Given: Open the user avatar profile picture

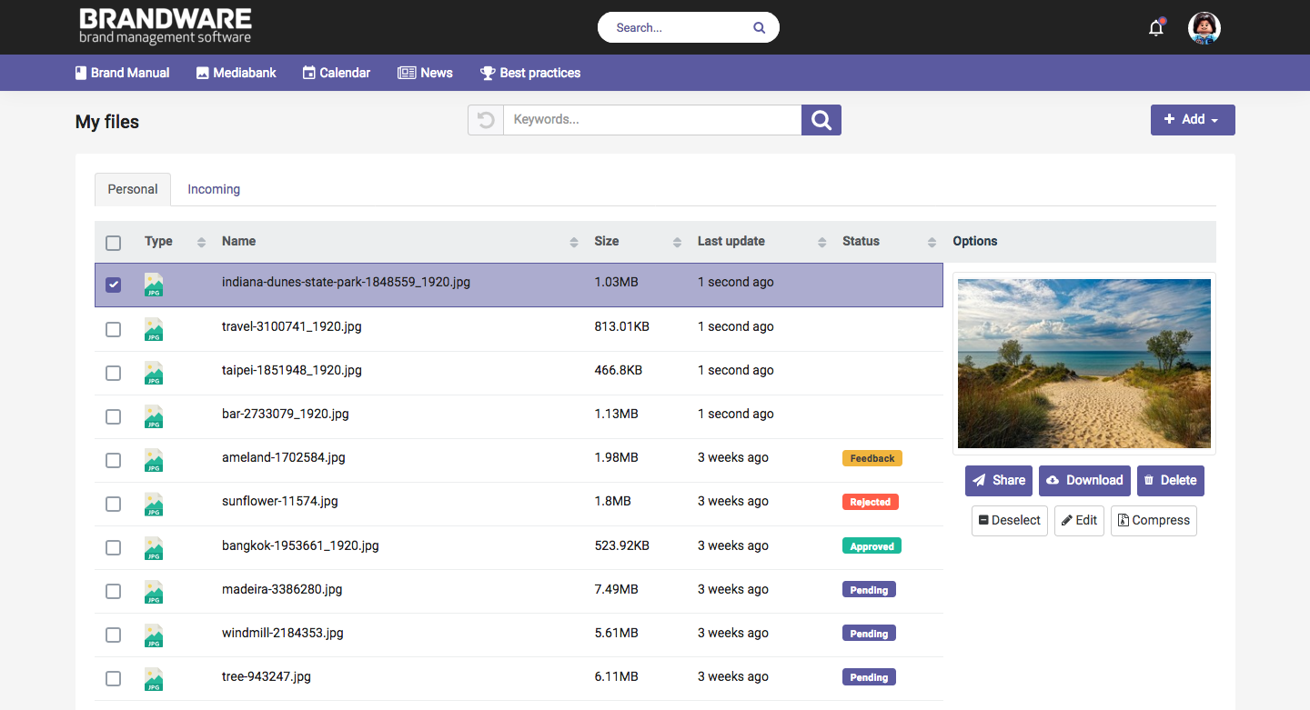Looking at the screenshot, I should point(1204,28).
